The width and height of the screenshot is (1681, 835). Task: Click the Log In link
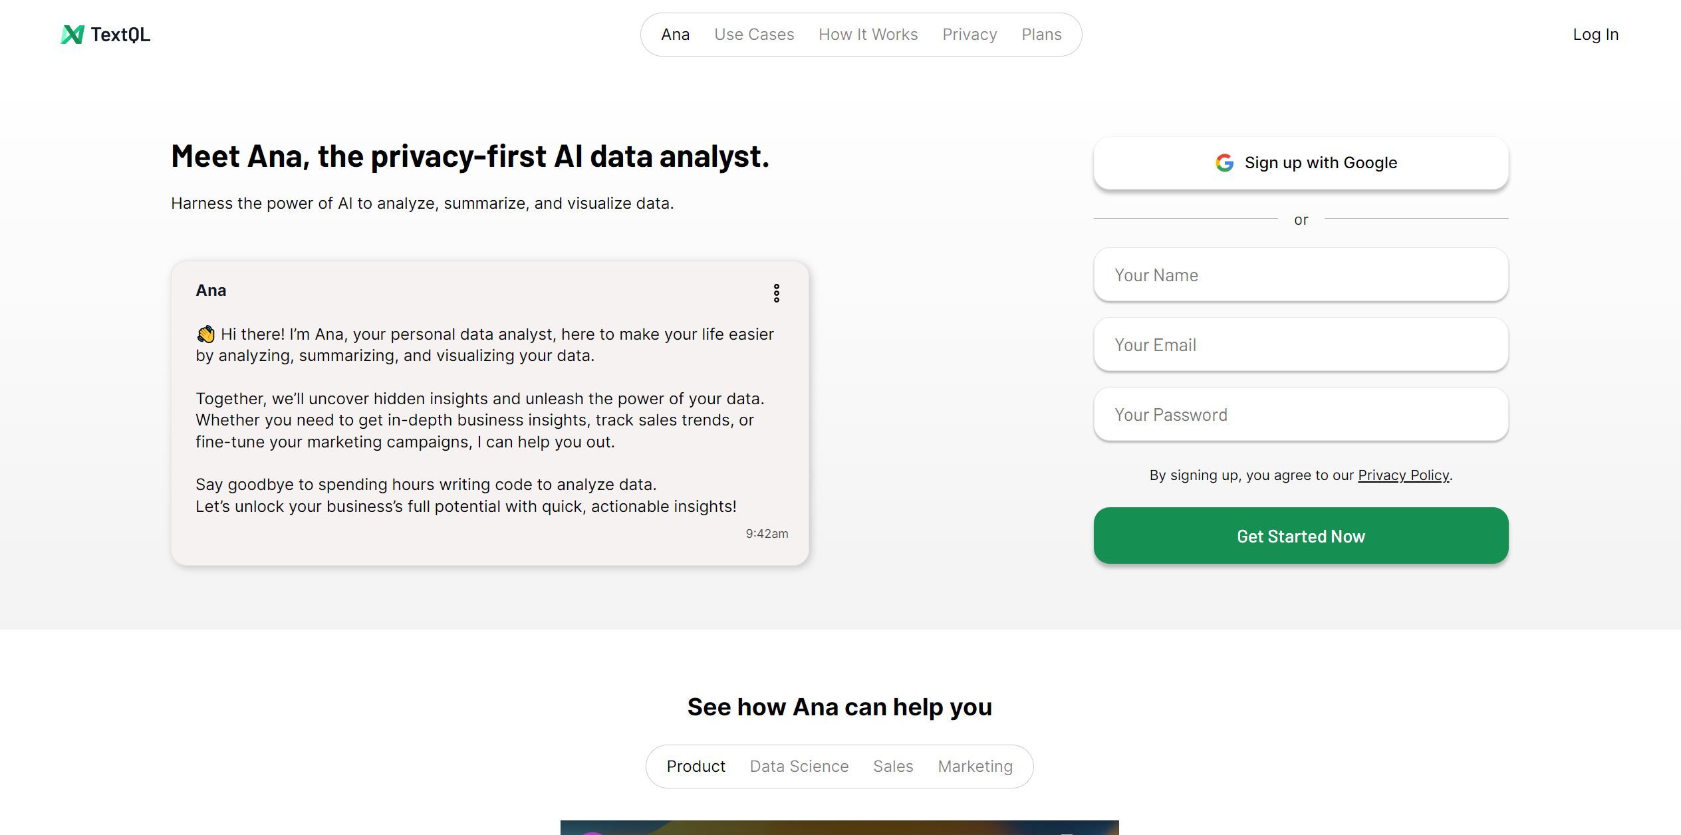tap(1595, 34)
